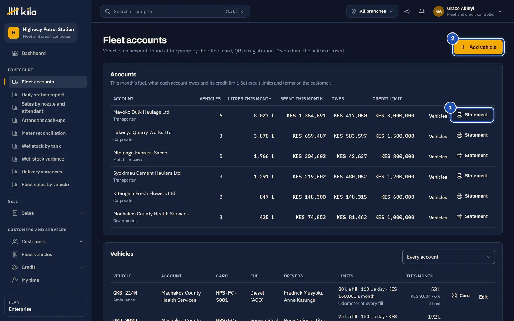Open Fleet sales by vehicle report

[x=47, y=185]
